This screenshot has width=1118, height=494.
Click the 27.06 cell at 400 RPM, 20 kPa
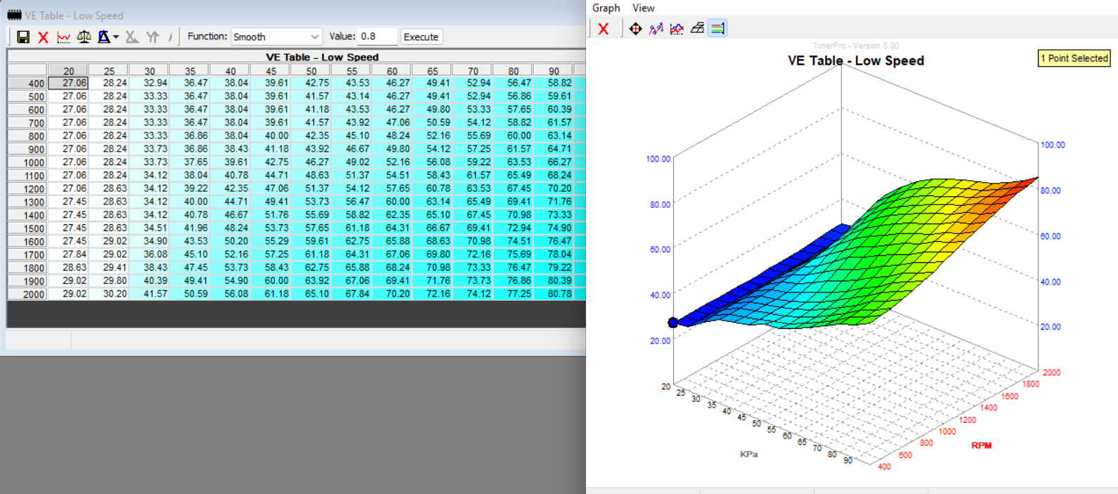tap(68, 83)
